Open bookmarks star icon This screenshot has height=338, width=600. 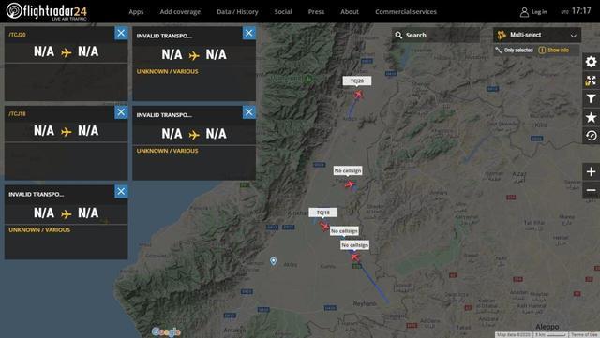(591, 117)
